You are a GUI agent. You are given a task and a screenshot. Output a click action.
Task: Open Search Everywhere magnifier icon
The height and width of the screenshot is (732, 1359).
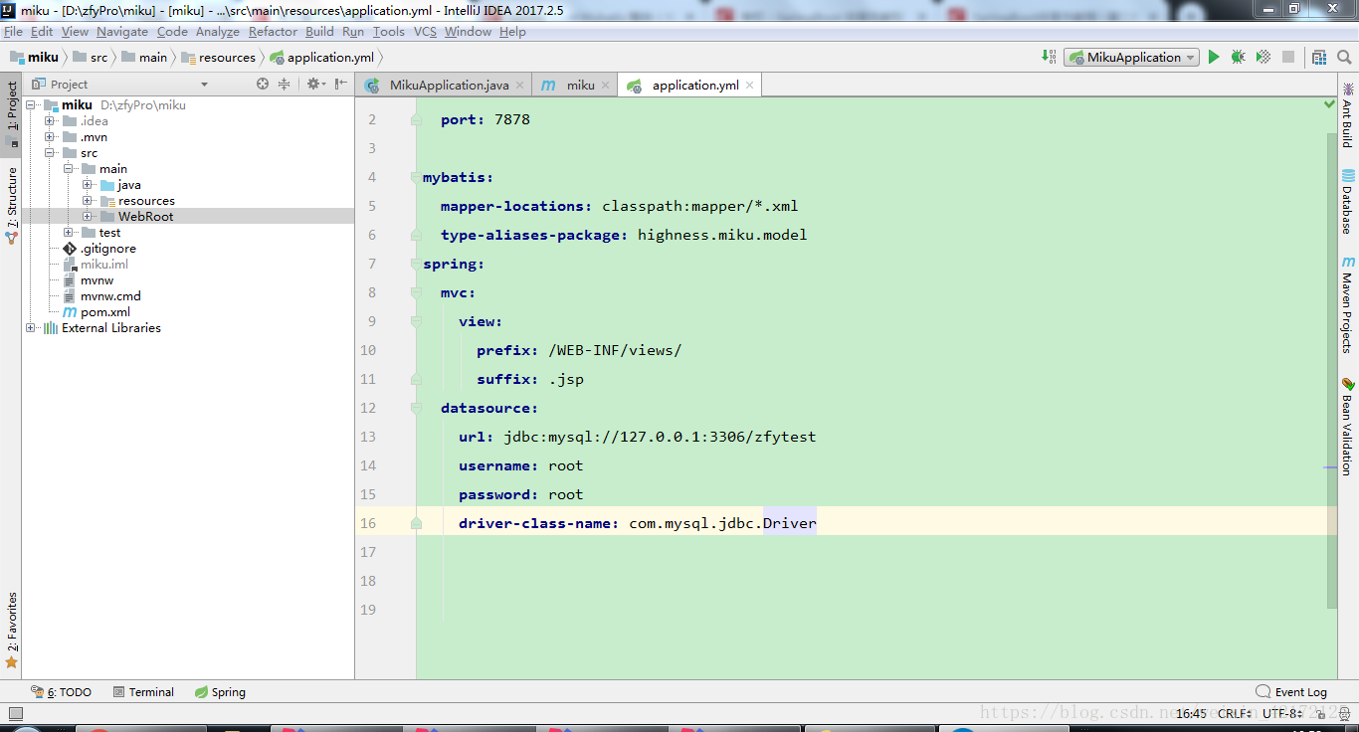click(1345, 58)
